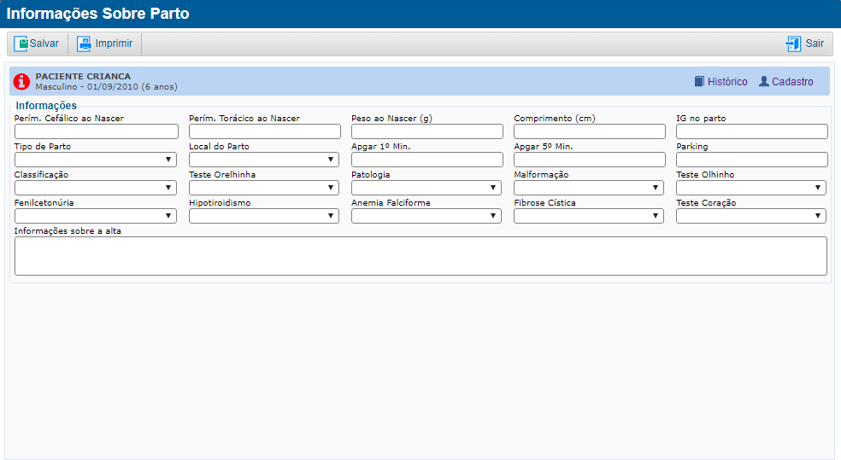841x460 pixels.
Task: Open the Patologia dropdown
Action: click(426, 188)
